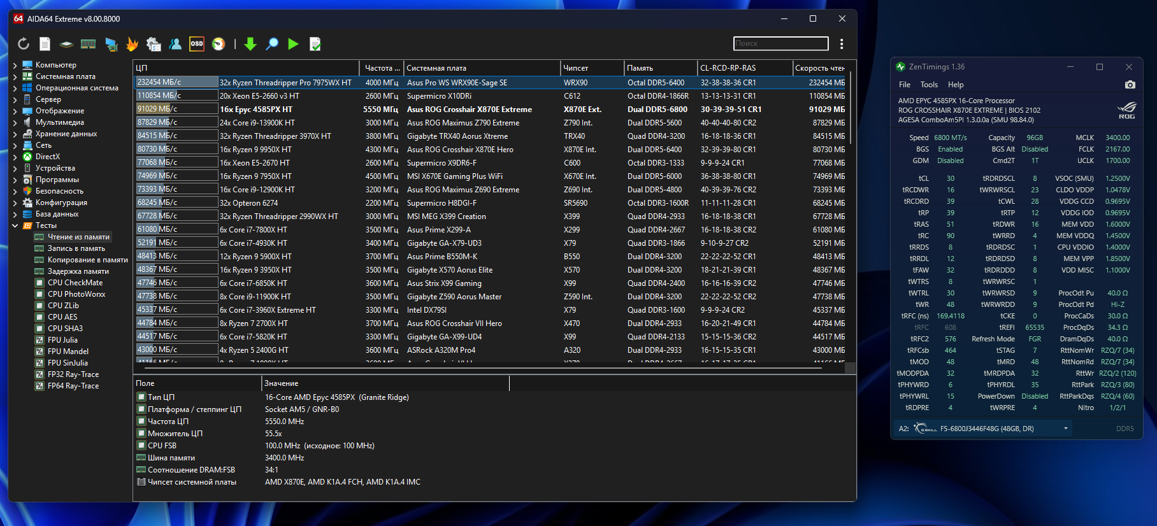Select the Устройства tree item
The image size is (1157, 526).
(55, 168)
